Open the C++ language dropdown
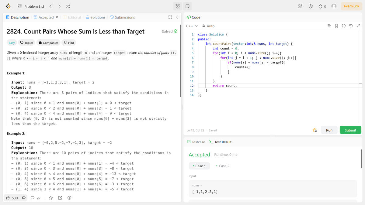This screenshot has height=205, width=365. tap(192, 26)
